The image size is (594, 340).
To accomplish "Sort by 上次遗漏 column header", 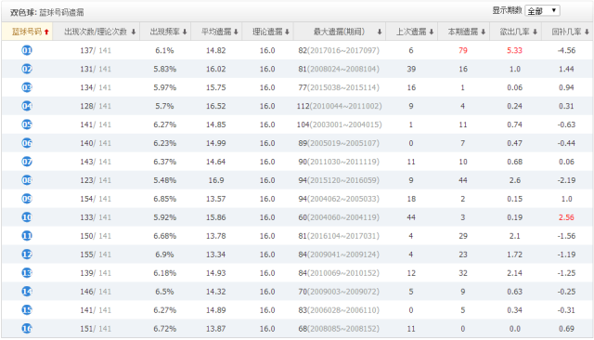I will point(412,32).
